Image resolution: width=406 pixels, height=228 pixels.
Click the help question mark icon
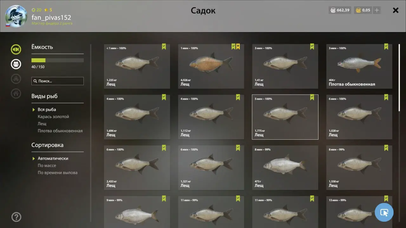(16, 217)
